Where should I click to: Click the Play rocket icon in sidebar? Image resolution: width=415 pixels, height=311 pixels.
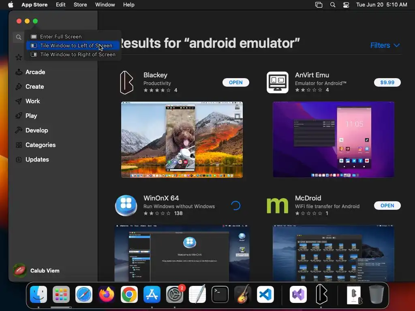pos(19,115)
